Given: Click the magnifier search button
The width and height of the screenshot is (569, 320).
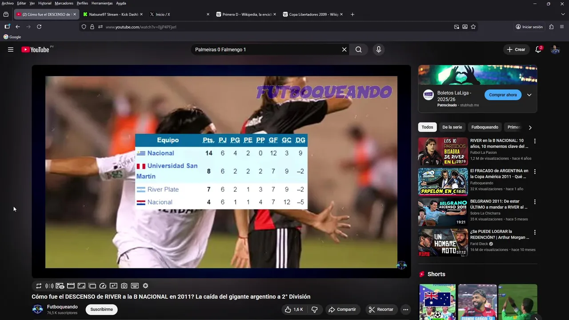Looking at the screenshot, I should [x=358, y=49].
